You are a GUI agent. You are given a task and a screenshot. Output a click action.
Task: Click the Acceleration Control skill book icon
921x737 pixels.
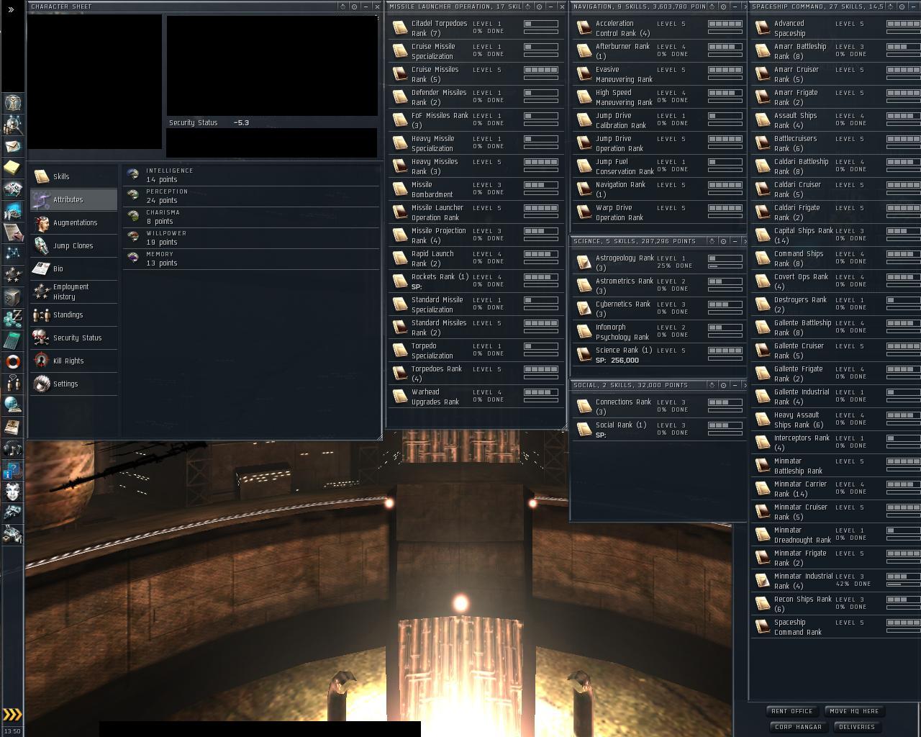tap(584, 28)
